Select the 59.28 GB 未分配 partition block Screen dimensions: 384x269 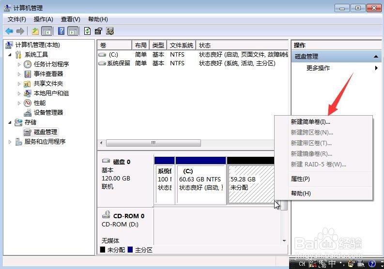(251, 184)
